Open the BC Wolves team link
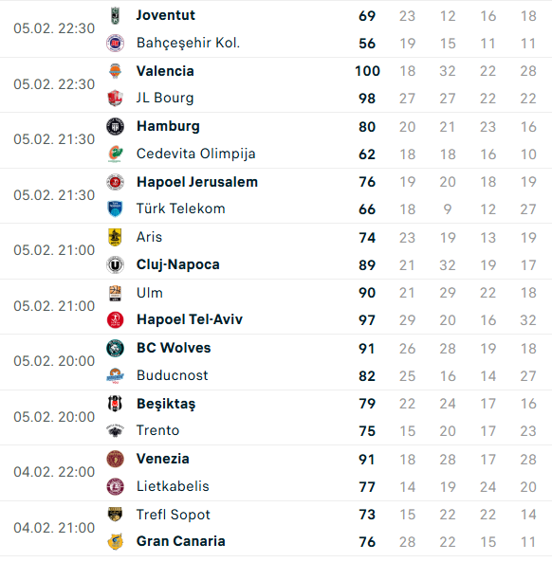This screenshot has height=562, width=552. tap(174, 348)
